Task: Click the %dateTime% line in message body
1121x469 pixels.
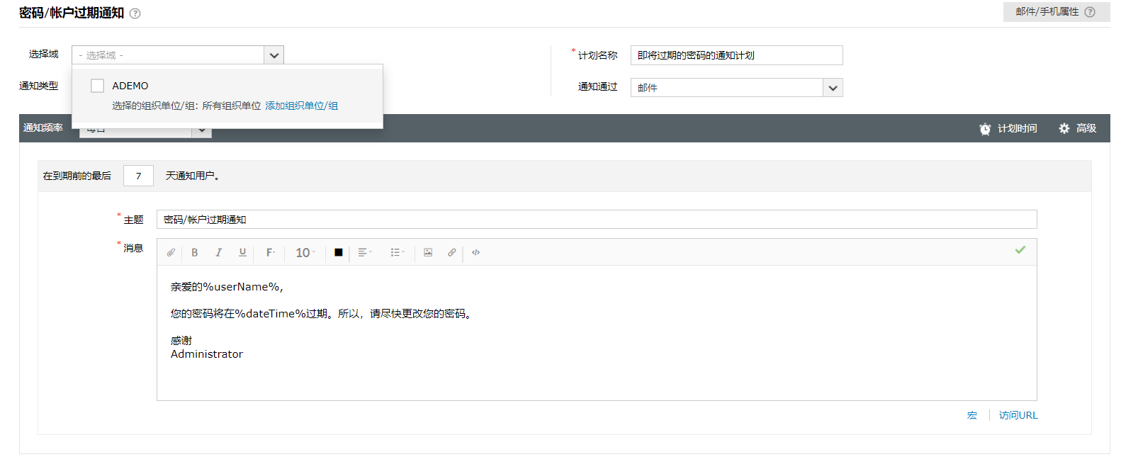Action: pos(322,314)
